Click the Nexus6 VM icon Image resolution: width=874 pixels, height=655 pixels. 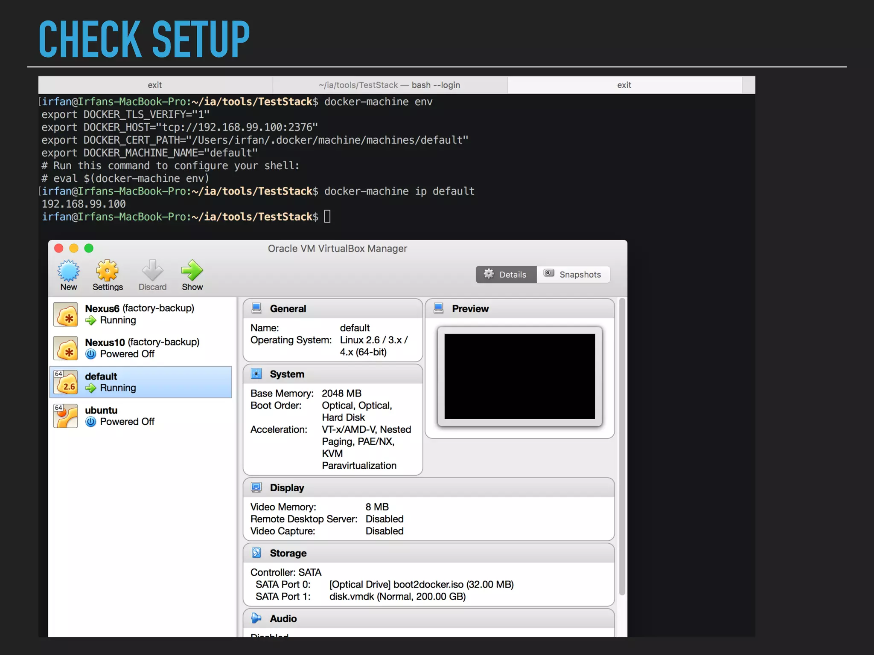(x=66, y=314)
